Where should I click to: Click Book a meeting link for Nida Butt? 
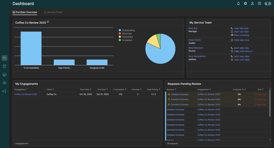241,35
